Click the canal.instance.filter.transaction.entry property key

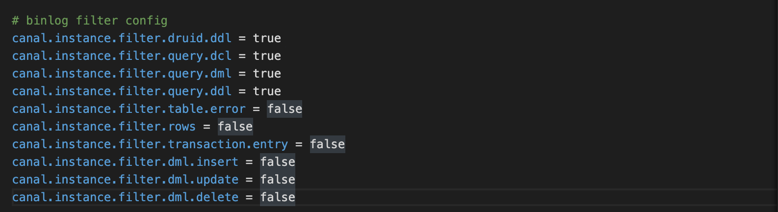(150, 144)
